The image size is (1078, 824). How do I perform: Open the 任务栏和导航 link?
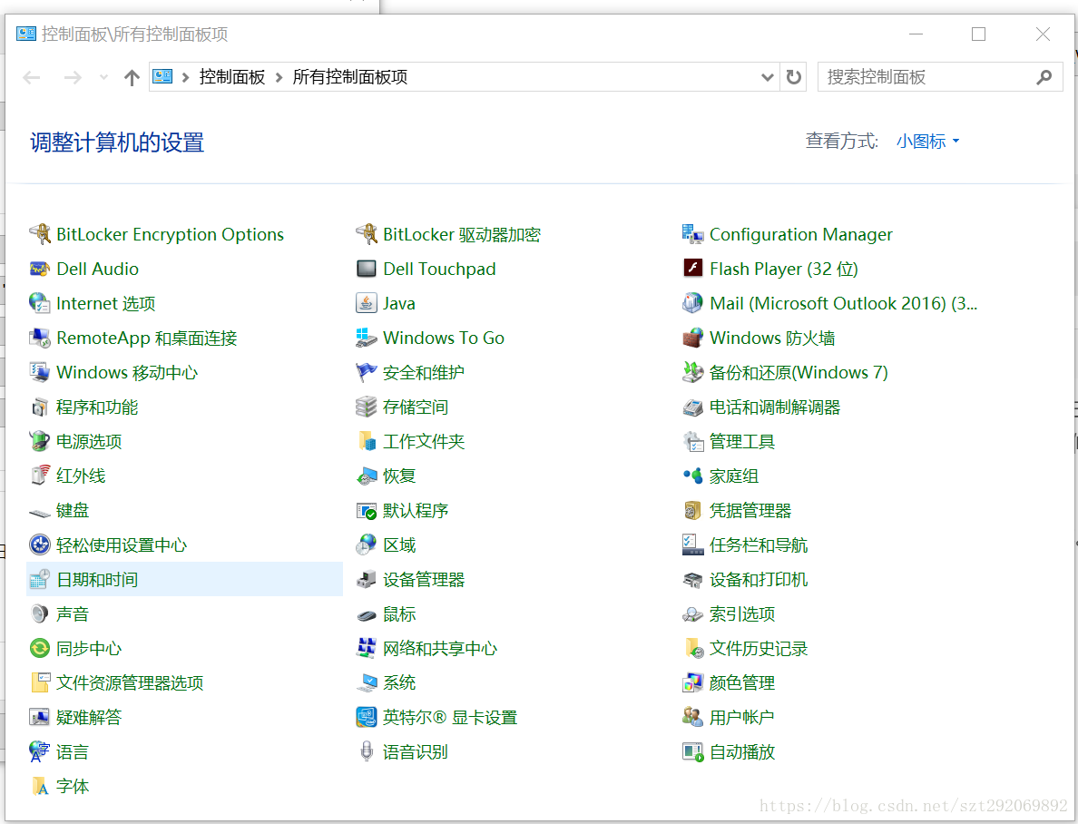tap(759, 544)
